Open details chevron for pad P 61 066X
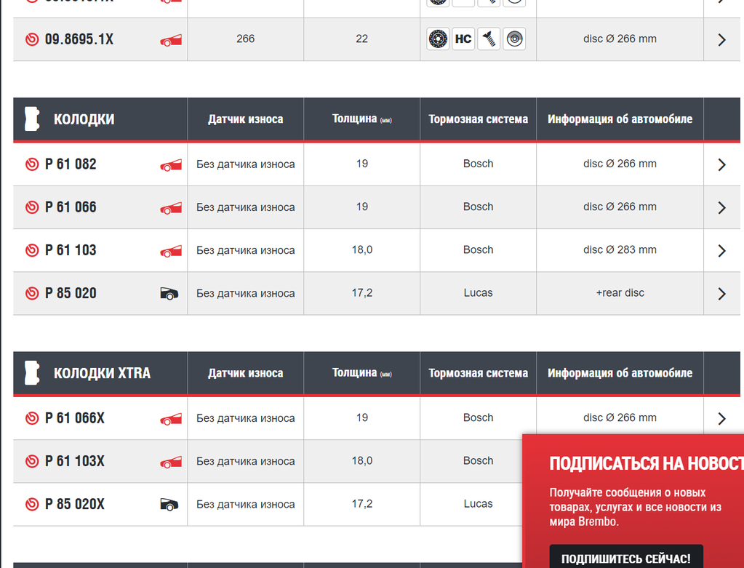744x568 pixels. pyautogui.click(x=721, y=418)
